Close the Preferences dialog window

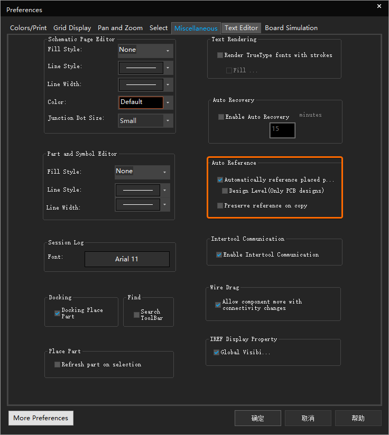click(379, 6)
